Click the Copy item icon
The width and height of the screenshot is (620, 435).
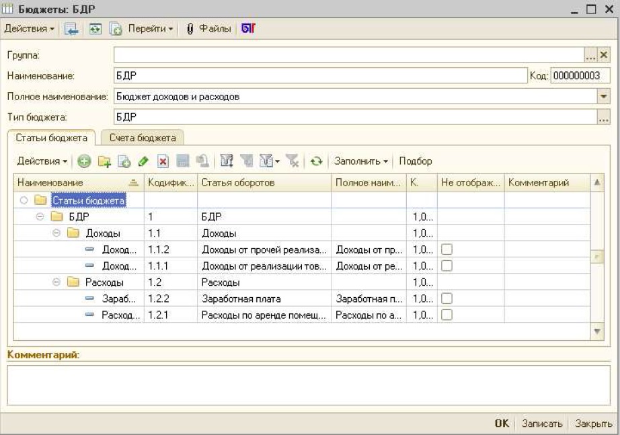click(x=124, y=161)
